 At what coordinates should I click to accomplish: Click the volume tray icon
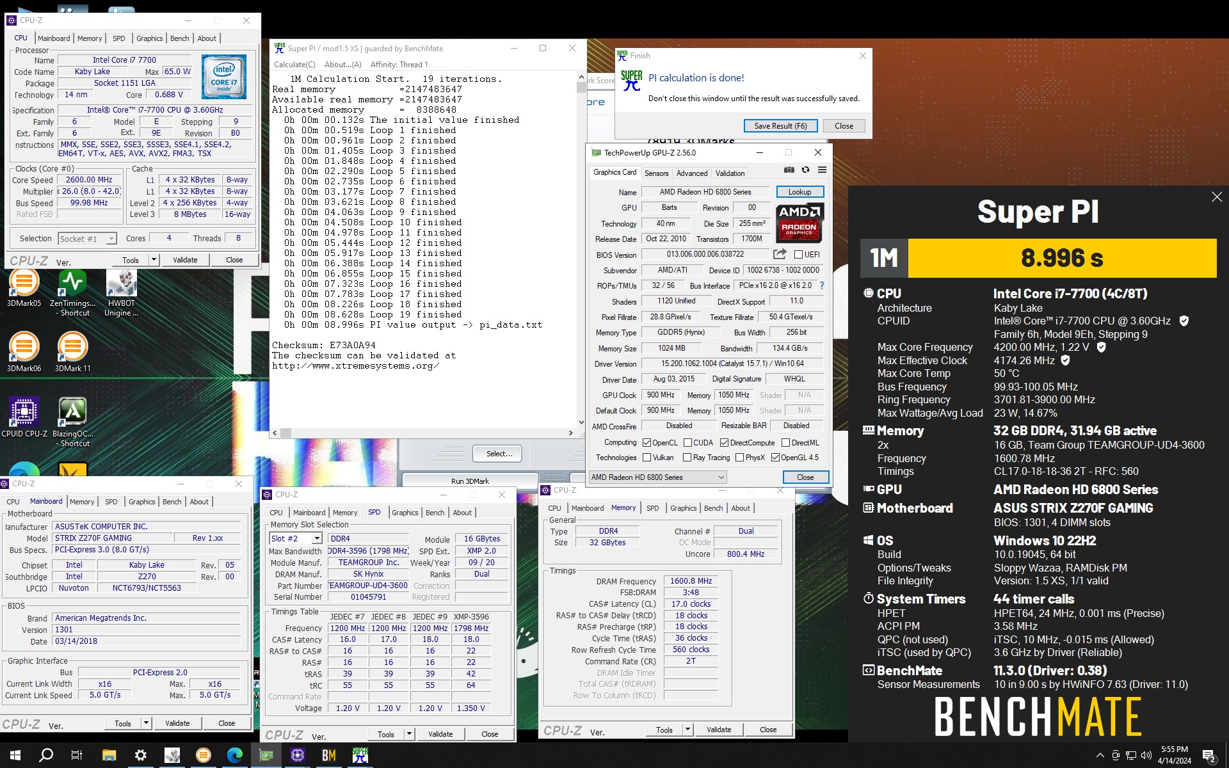click(1146, 755)
